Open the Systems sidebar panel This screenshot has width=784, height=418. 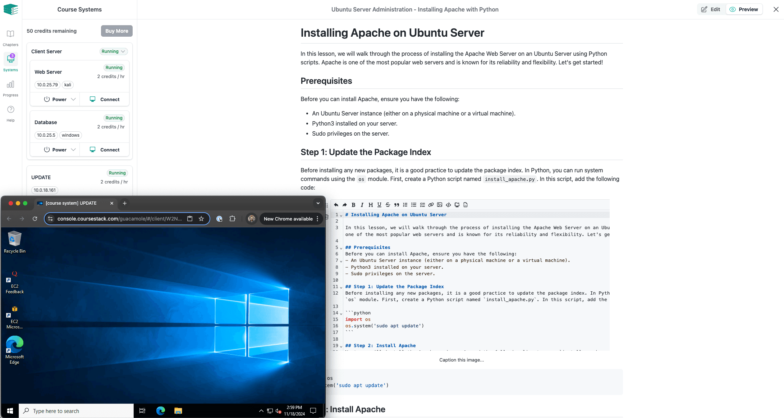pyautogui.click(x=10, y=62)
